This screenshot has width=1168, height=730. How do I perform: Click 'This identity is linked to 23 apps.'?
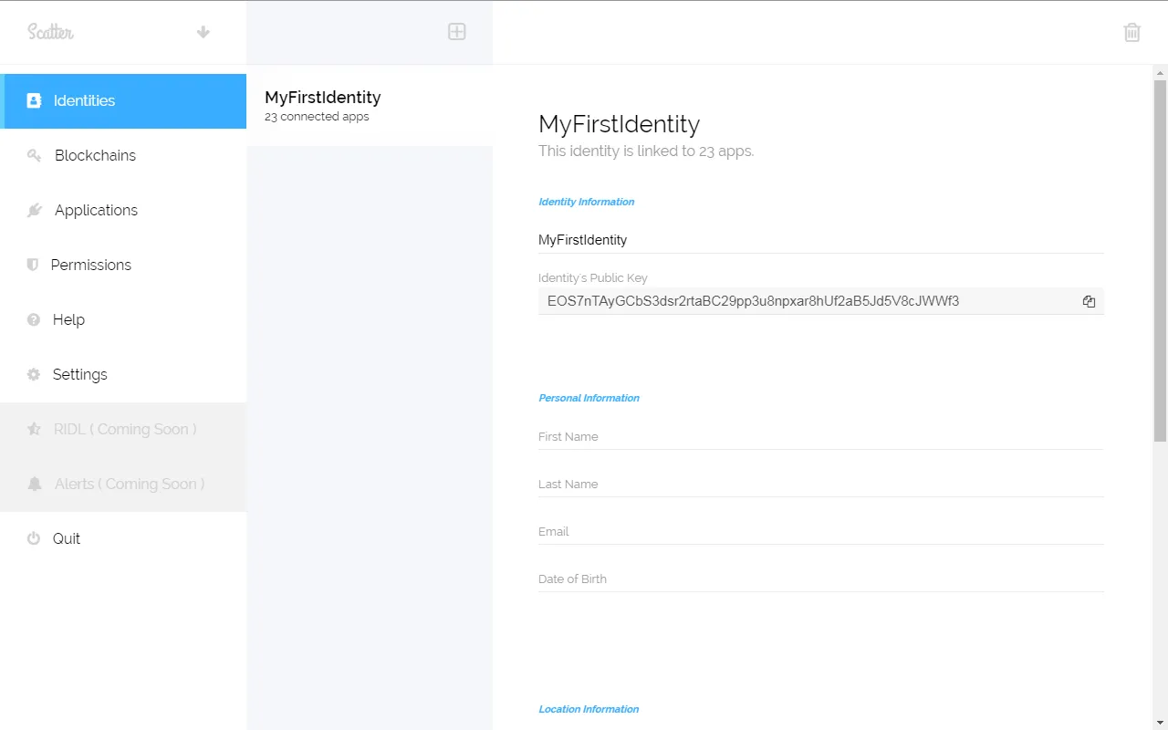point(646,151)
